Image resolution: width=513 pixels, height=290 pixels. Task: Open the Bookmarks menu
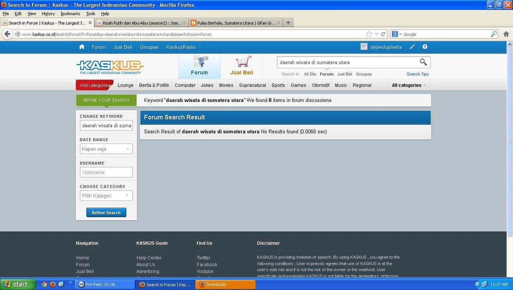[x=71, y=14]
